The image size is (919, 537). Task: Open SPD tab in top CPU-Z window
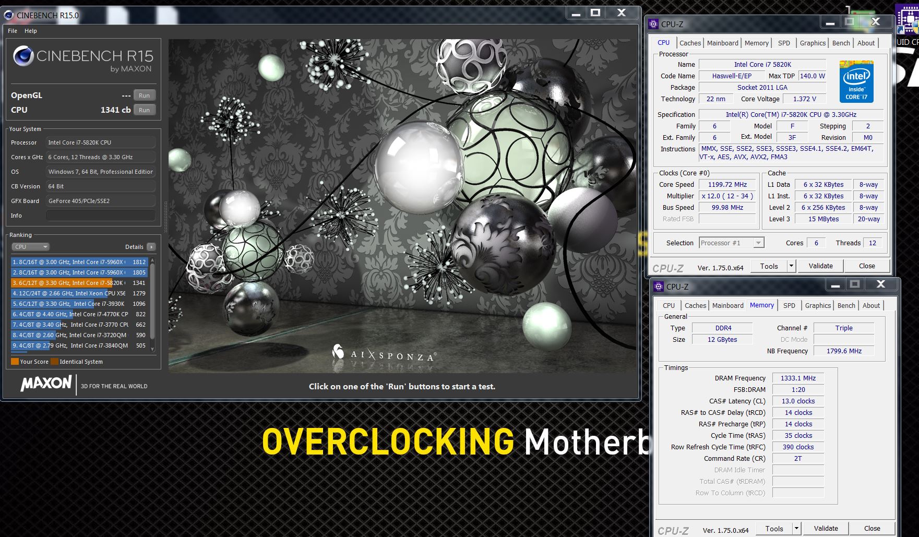[784, 43]
